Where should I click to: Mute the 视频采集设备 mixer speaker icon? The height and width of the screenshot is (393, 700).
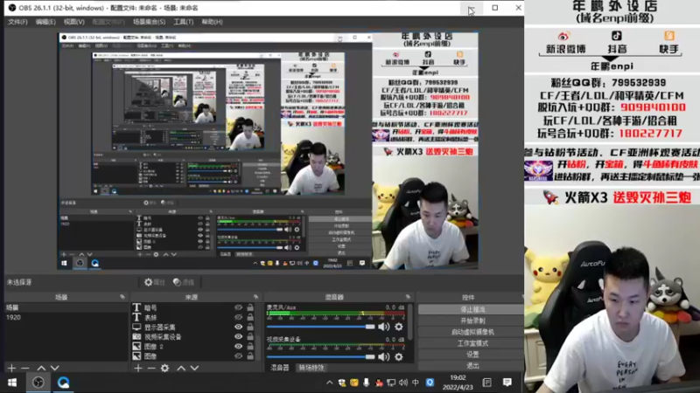[x=383, y=357]
